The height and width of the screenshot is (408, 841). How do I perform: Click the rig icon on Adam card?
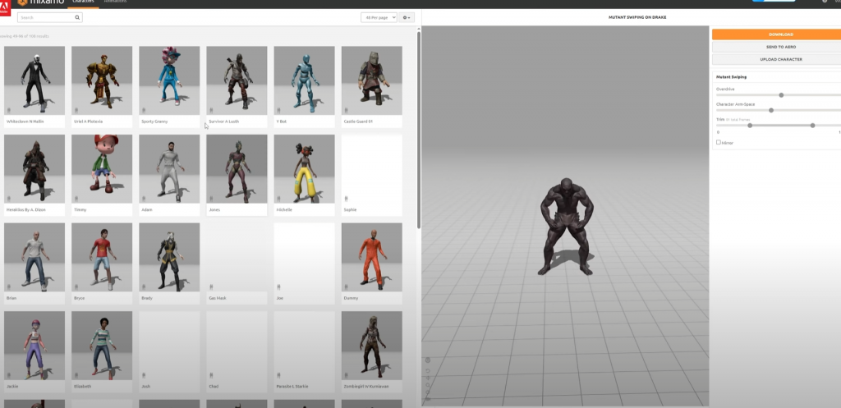[x=144, y=199]
